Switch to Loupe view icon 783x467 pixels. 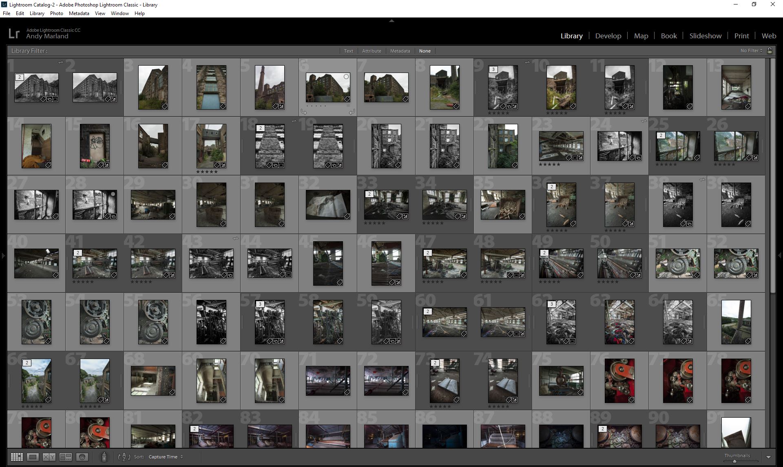(x=33, y=457)
